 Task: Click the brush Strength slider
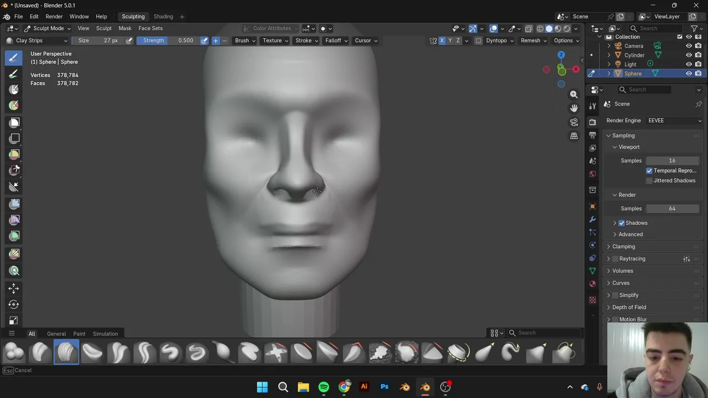click(x=168, y=40)
